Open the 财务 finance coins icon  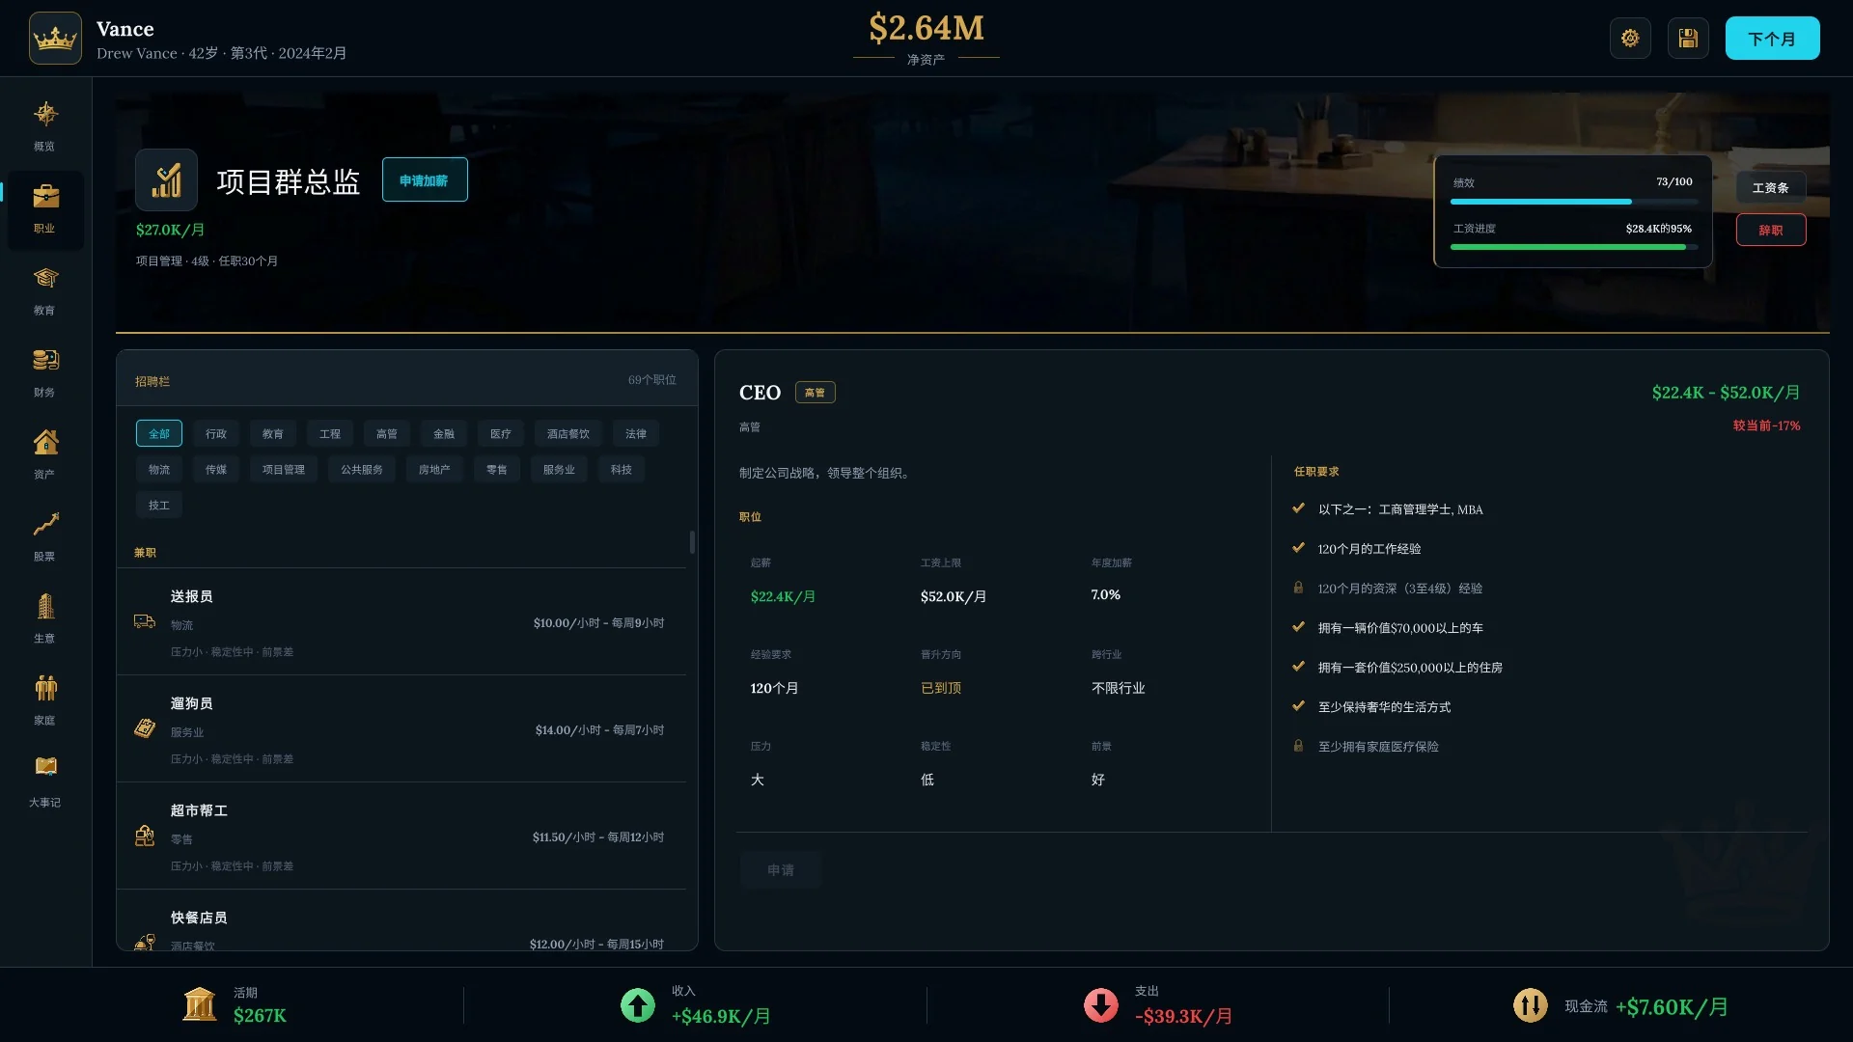coord(44,361)
